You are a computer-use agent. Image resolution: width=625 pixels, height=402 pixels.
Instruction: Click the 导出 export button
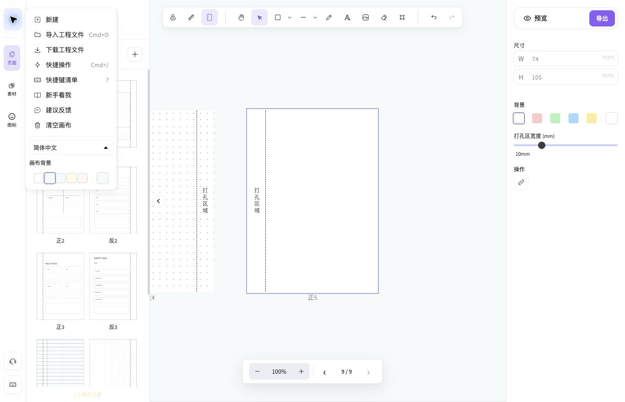[x=602, y=18]
